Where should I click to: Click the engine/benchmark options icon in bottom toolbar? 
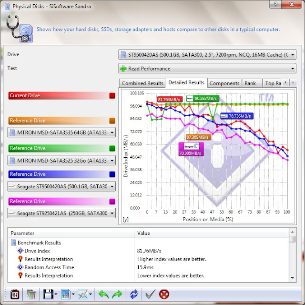tap(15, 294)
